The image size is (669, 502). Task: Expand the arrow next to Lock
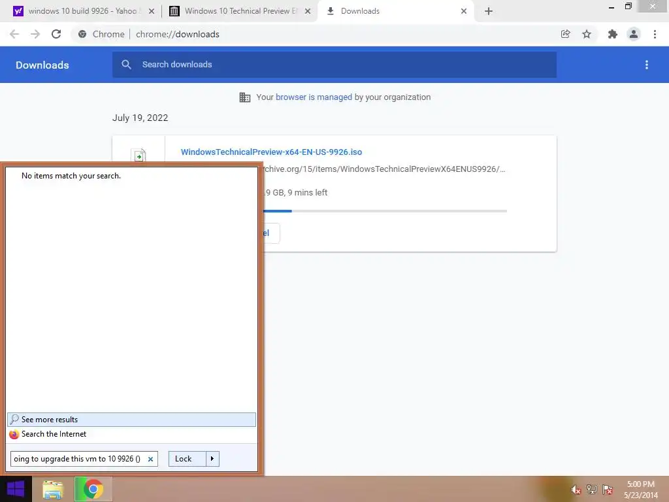click(212, 459)
